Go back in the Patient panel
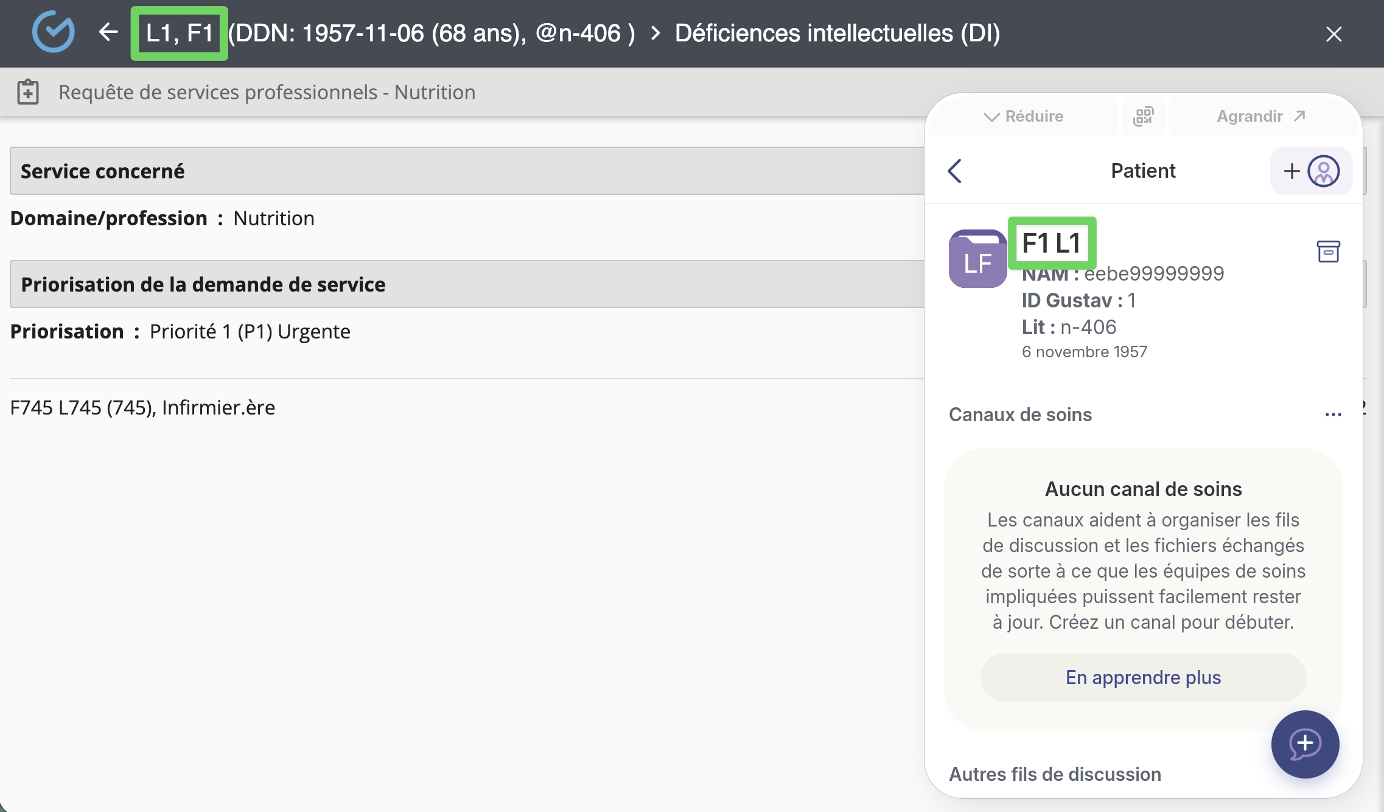The height and width of the screenshot is (812, 1384). (x=955, y=171)
